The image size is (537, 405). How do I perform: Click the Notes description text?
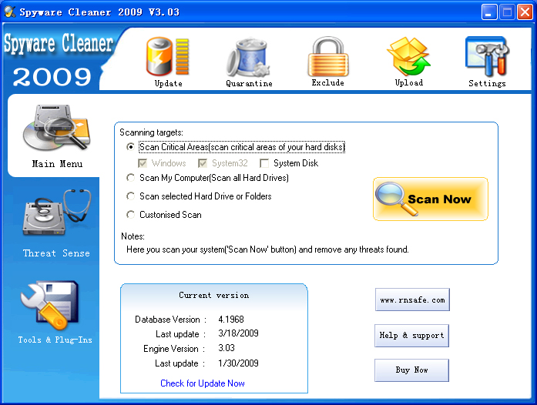point(267,249)
